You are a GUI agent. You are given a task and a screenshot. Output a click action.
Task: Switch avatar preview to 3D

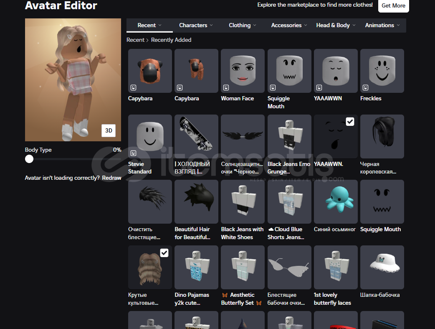109,130
